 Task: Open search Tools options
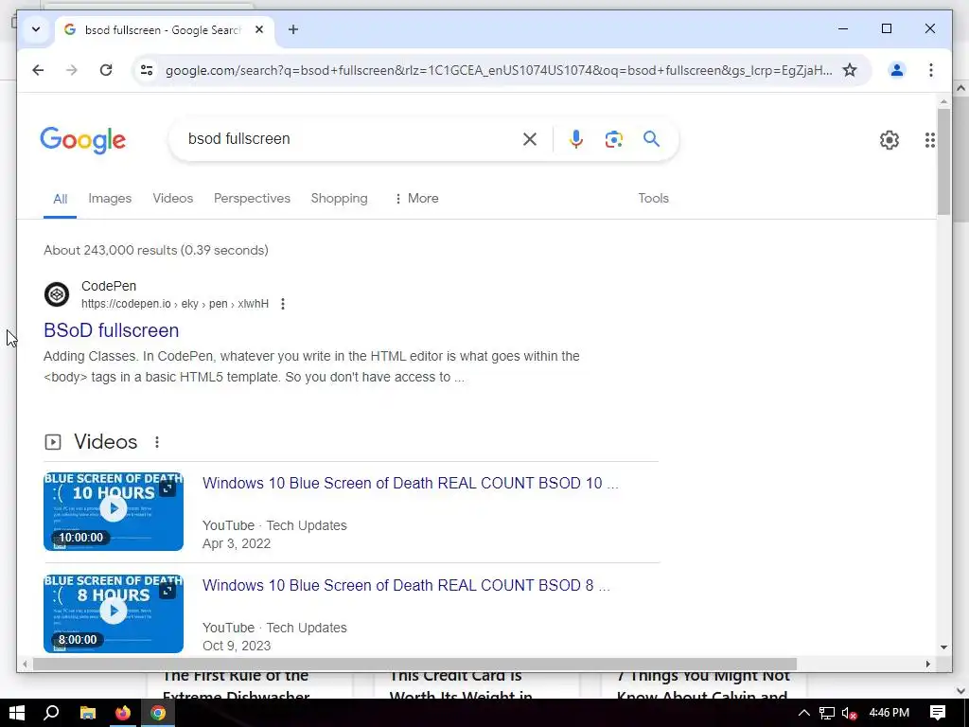pos(653,199)
